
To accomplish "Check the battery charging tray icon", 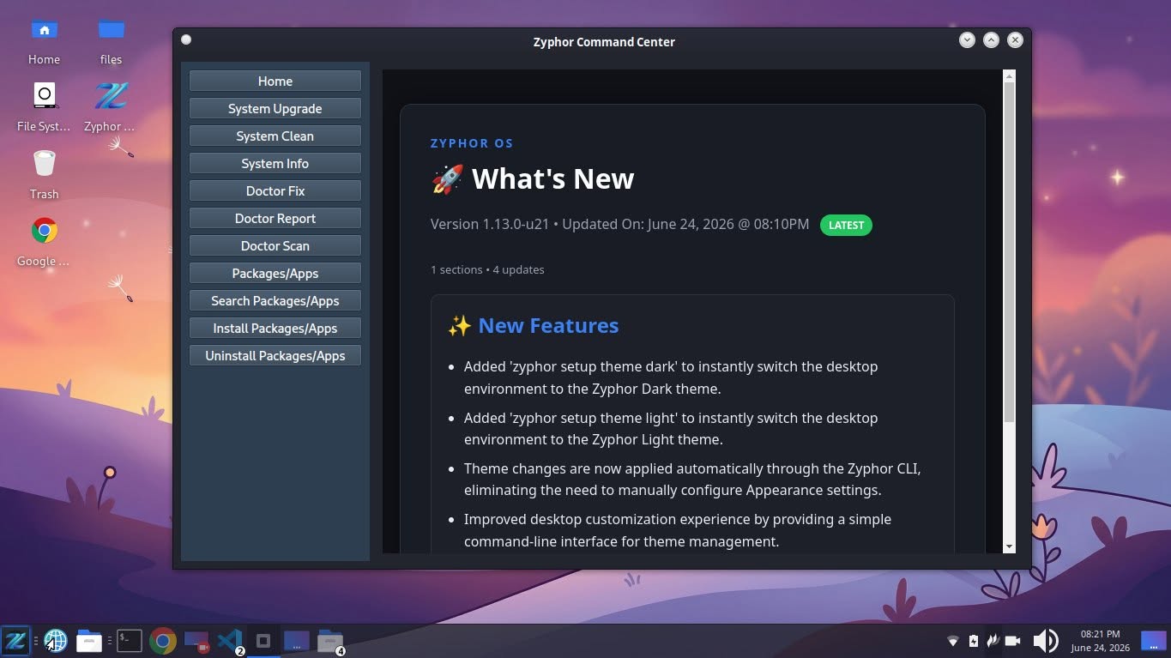I will 973,641.
